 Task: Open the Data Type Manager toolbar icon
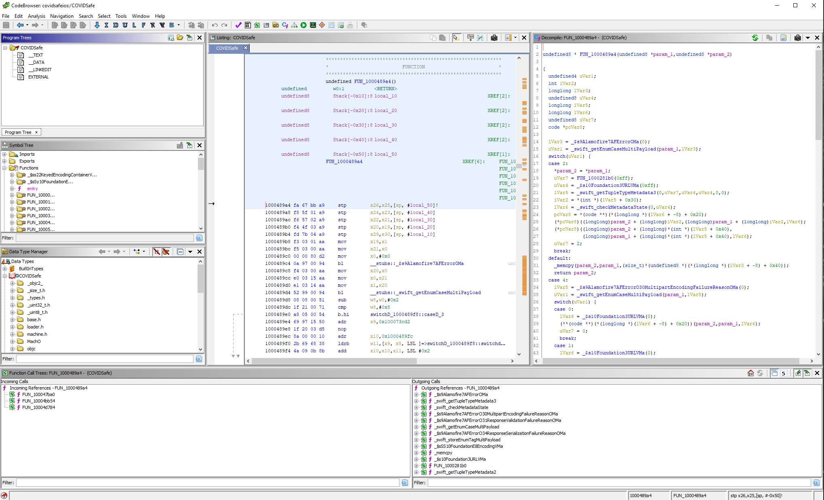[x=276, y=25]
